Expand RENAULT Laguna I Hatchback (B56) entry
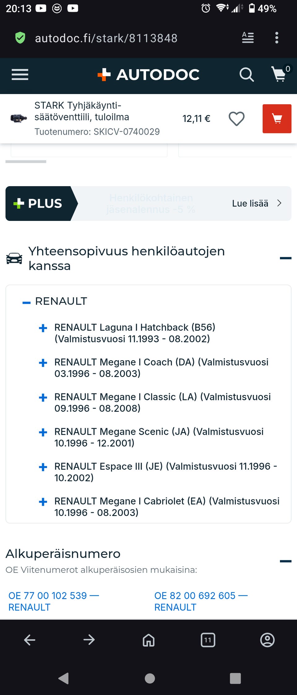297x695 pixels. pos(43,328)
